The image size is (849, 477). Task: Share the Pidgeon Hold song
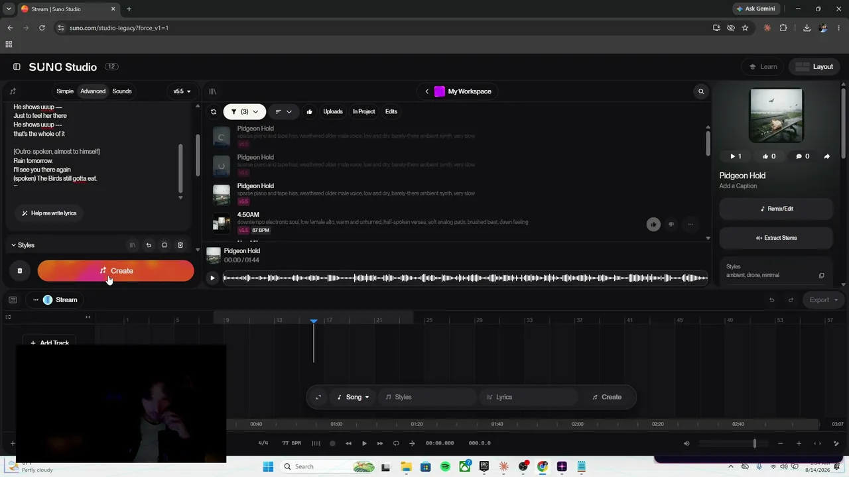pyautogui.click(x=826, y=156)
